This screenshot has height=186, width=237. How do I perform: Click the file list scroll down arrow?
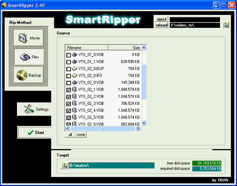144,123
